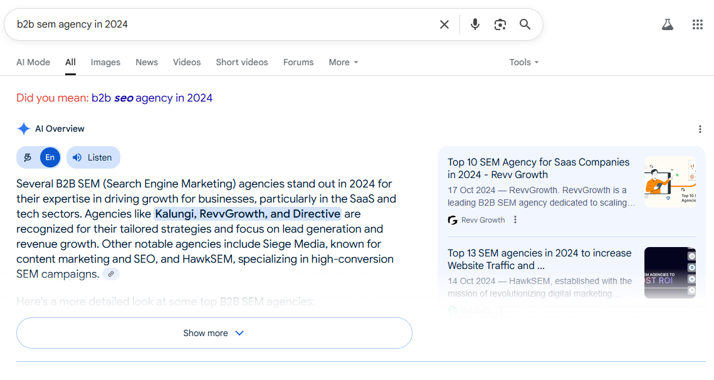Viewport: 714px width, 380px height.
Task: Expand the More search filters dropdown
Action: (344, 63)
